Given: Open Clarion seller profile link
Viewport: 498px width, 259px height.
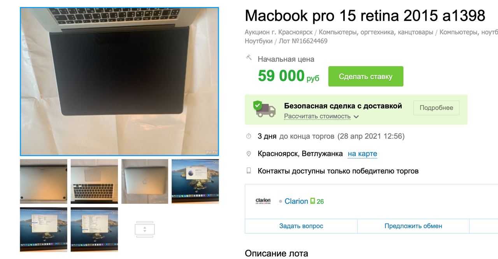Looking at the screenshot, I should tap(296, 201).
